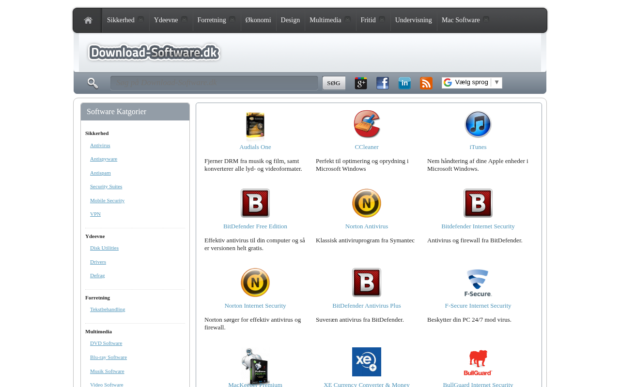
Task: Open the Antispyware category link
Action: point(104,159)
